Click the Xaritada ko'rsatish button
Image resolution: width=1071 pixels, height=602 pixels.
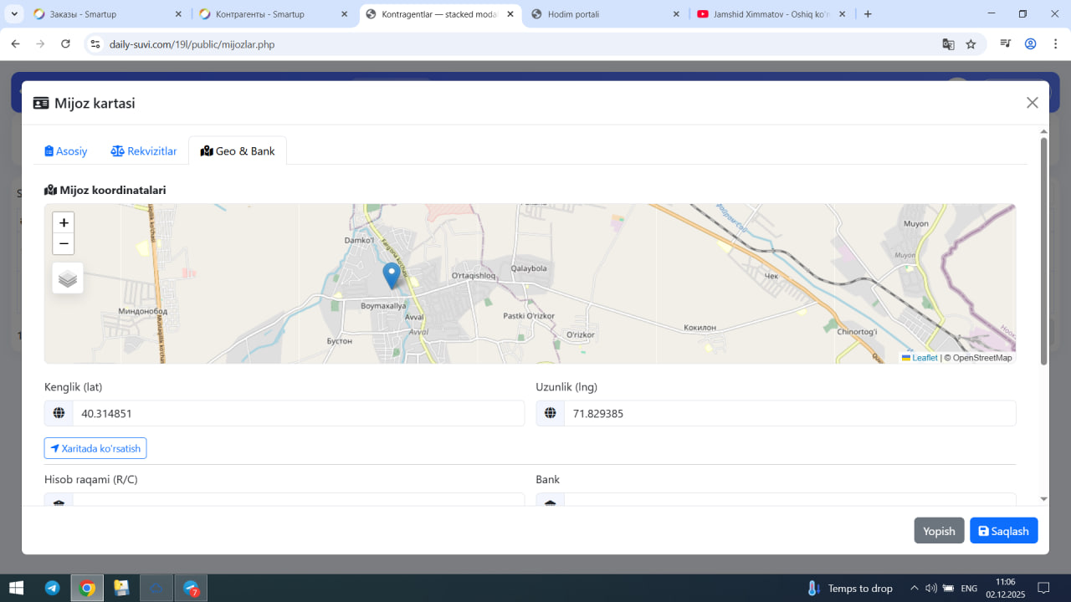(x=95, y=448)
